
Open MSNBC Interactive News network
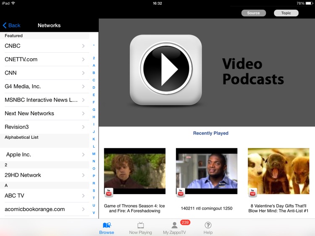point(45,100)
